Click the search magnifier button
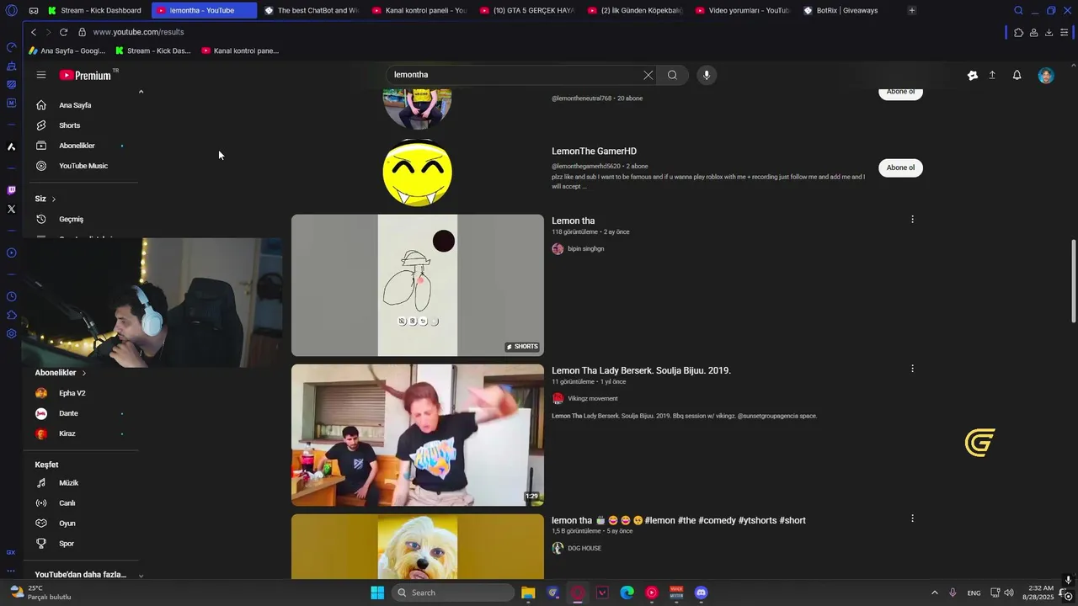The height and width of the screenshot is (606, 1078). click(672, 75)
